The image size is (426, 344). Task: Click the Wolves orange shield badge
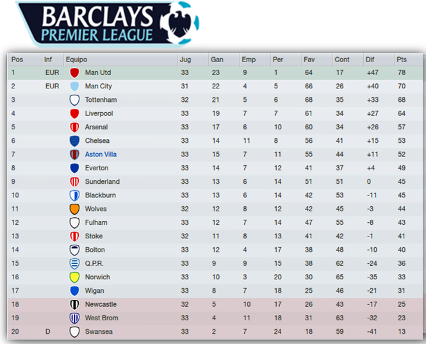coord(74,209)
